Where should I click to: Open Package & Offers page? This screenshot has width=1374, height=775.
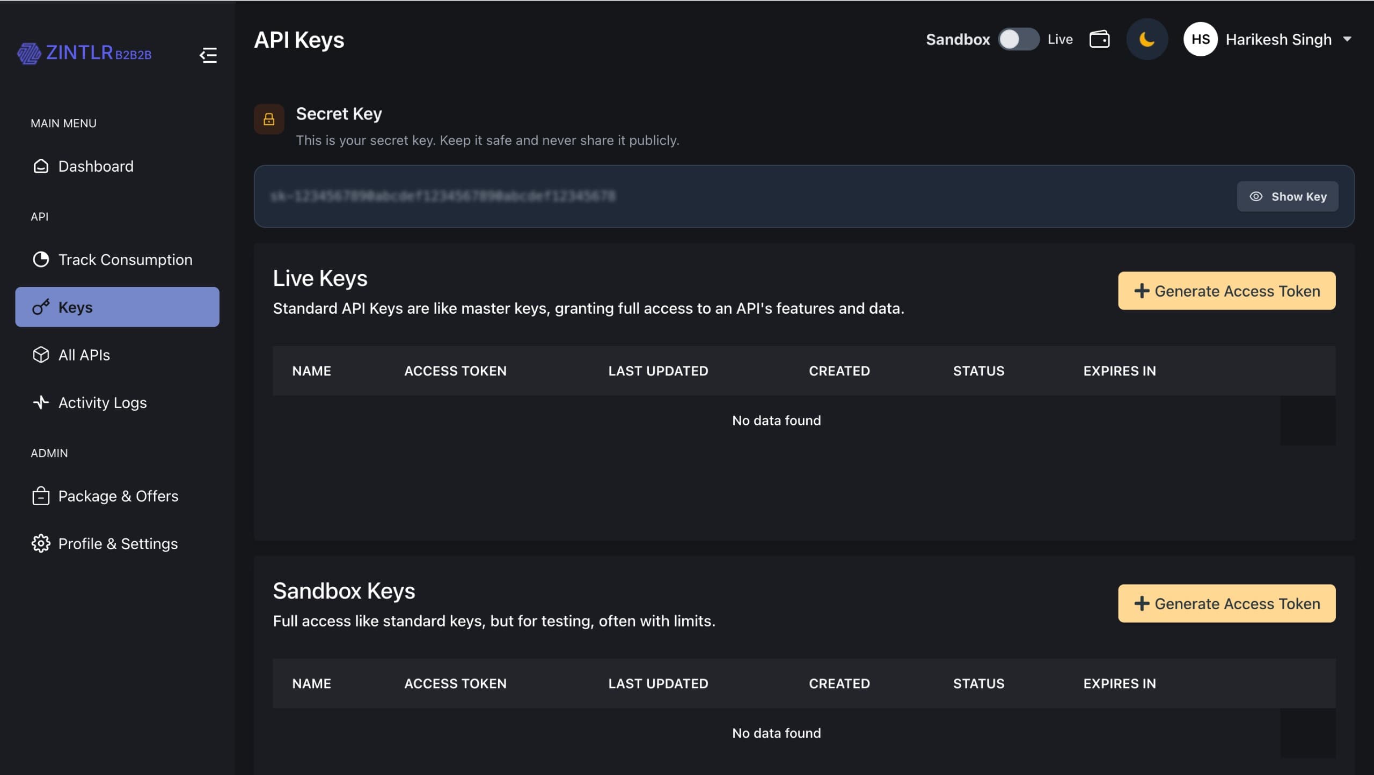click(x=118, y=496)
